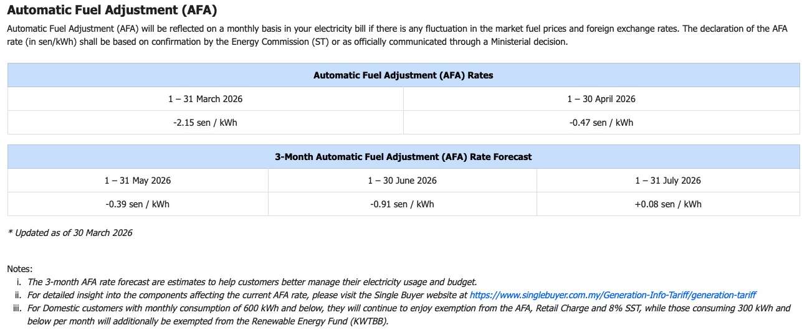
Task: Click the -0.47 sen / kWh rate
Action: [x=601, y=123]
